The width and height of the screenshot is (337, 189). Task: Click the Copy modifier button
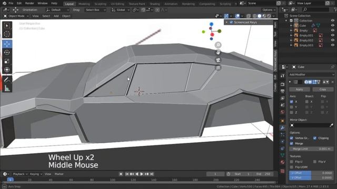(323, 89)
